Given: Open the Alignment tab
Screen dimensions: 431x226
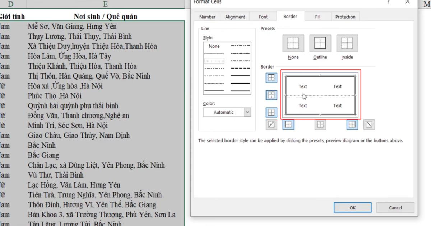Looking at the screenshot, I should [x=235, y=17].
